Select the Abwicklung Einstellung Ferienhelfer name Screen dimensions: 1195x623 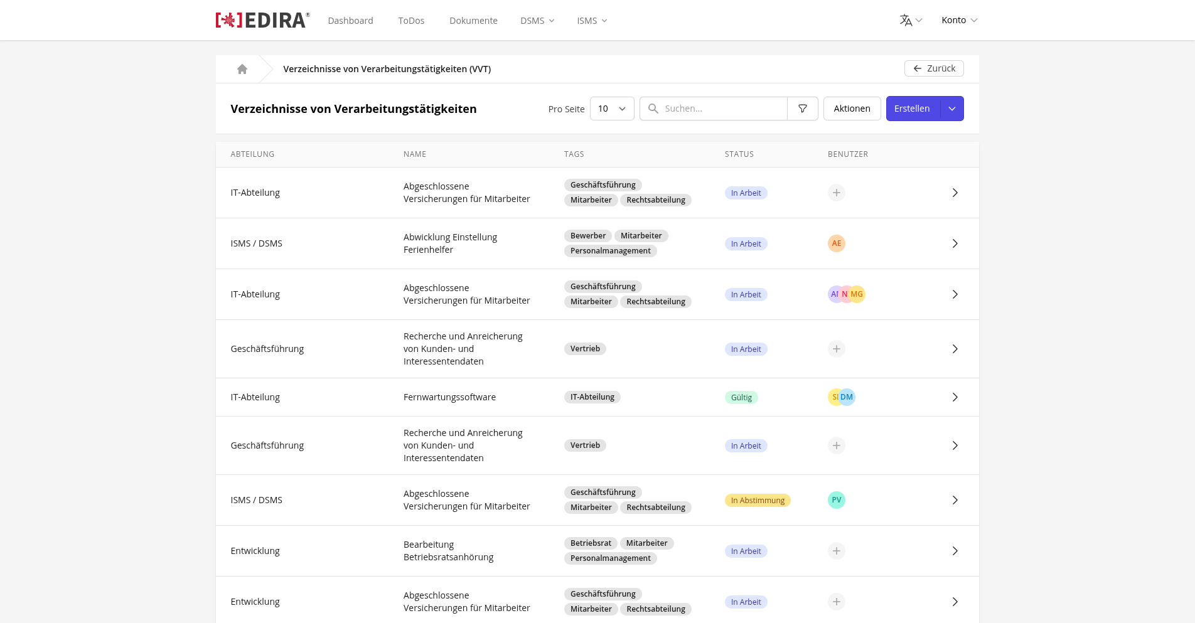pos(450,243)
